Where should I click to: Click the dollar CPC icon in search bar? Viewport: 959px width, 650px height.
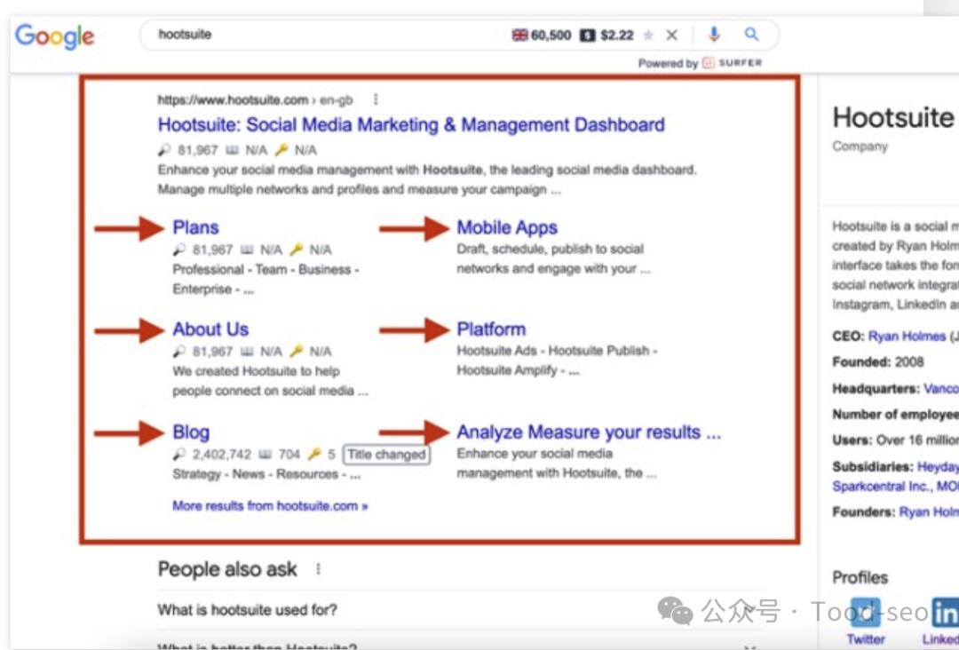click(587, 35)
